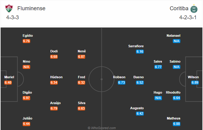Image resolution: width=203 pixels, height=130 pixels.
Task: Open the Coritiba team name link
Action: click(179, 8)
